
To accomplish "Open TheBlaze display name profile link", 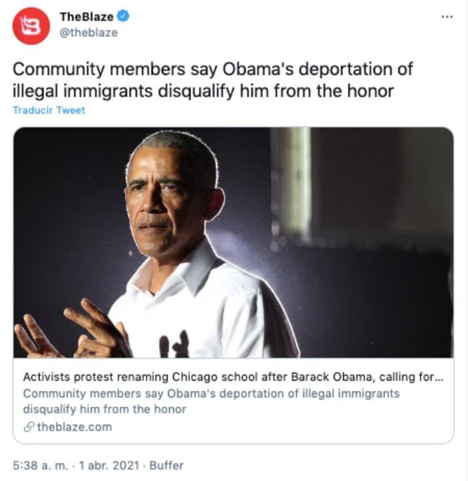I will (x=86, y=17).
